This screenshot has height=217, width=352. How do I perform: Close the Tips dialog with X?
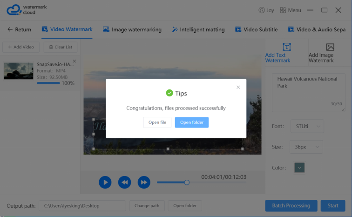[238, 87]
